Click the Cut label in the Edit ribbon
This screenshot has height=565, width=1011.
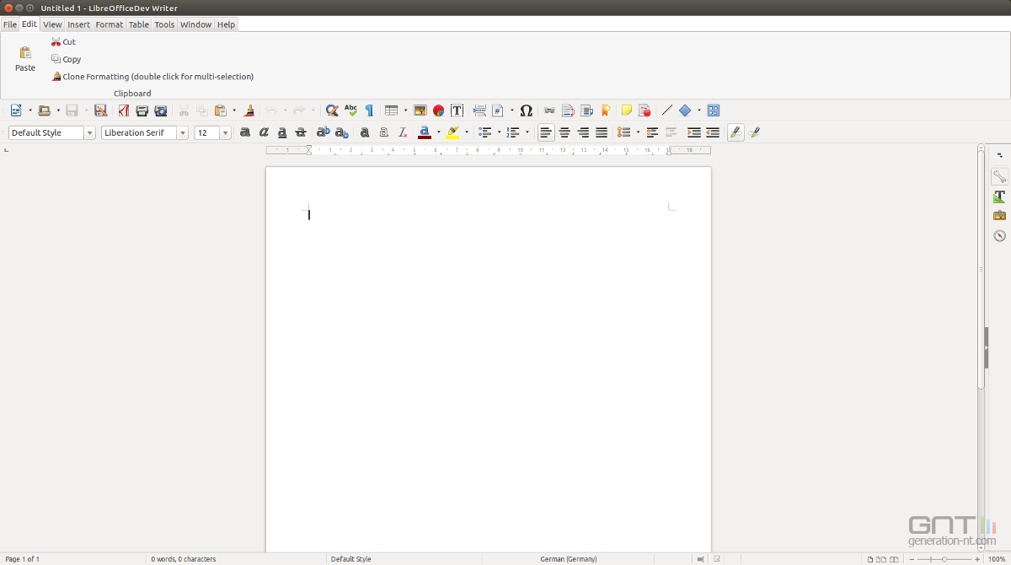pos(69,41)
